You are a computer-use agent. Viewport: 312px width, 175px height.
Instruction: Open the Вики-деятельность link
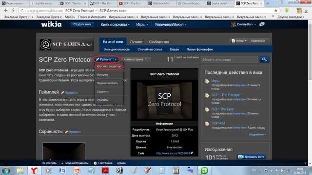pyautogui.click(x=117, y=49)
